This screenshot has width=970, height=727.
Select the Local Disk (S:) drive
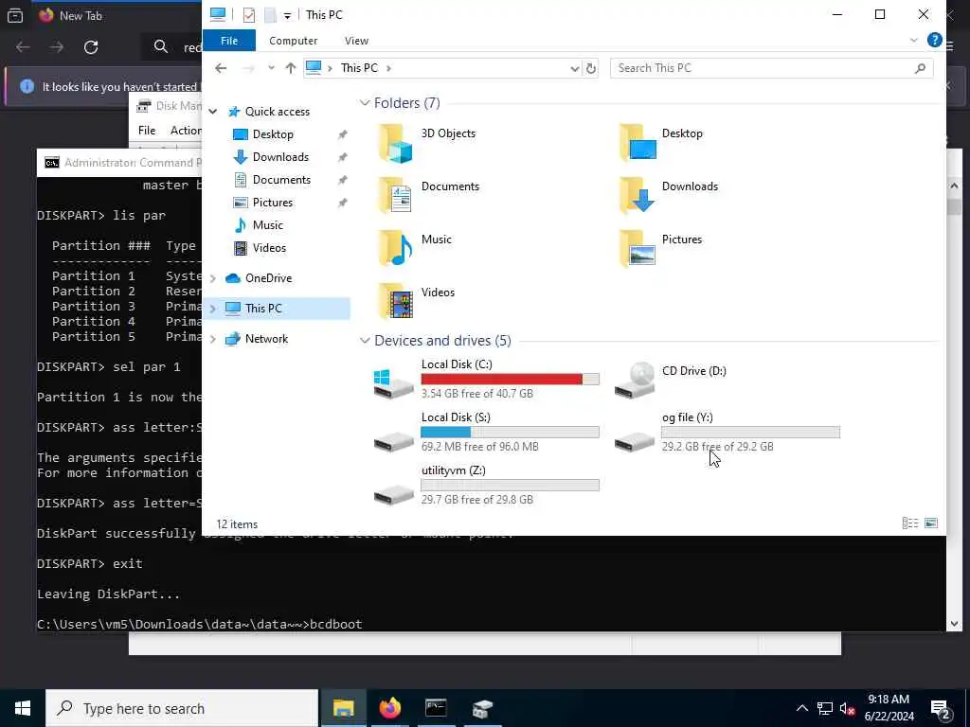tap(486, 432)
